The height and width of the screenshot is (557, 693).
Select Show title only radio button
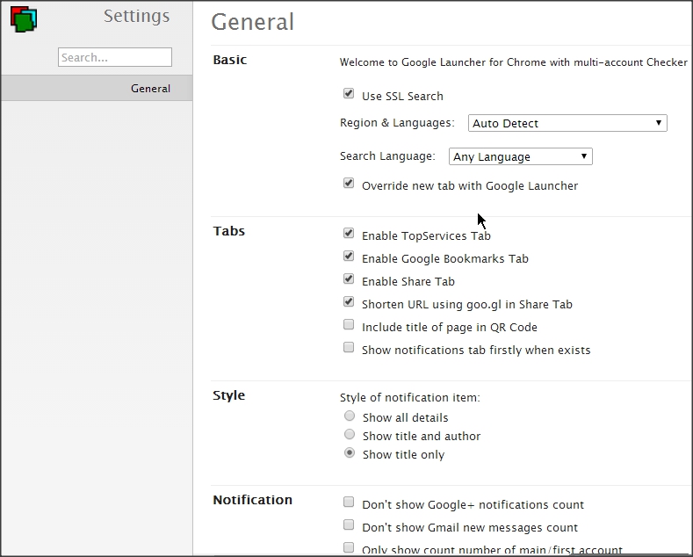(x=350, y=453)
